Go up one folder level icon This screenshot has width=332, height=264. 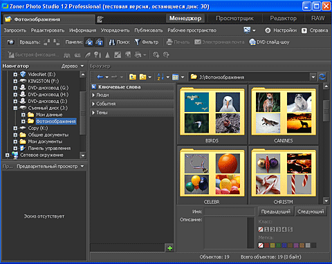[133, 77]
